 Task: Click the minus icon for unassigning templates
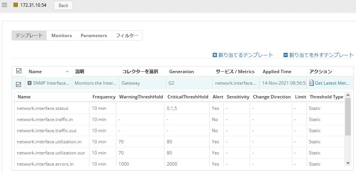286,55
